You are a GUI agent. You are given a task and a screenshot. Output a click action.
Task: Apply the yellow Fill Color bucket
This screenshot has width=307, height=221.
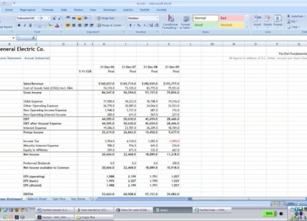(49, 25)
